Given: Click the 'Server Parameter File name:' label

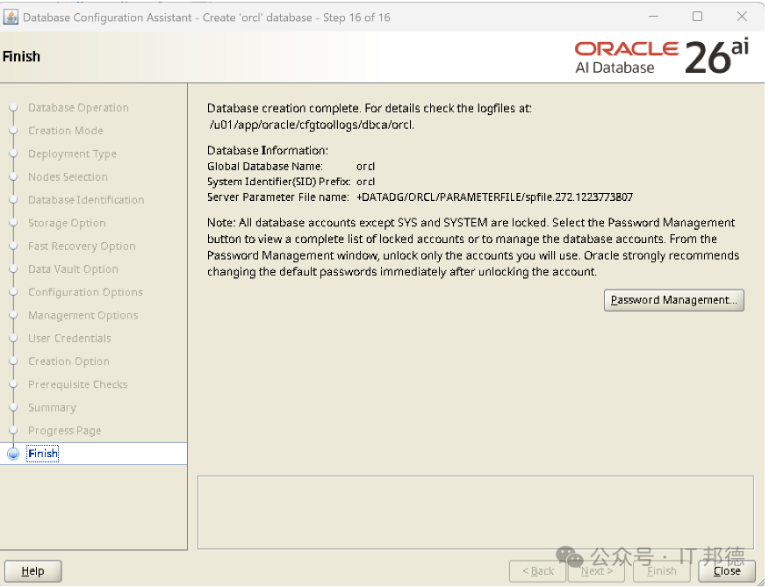Looking at the screenshot, I should tap(278, 197).
